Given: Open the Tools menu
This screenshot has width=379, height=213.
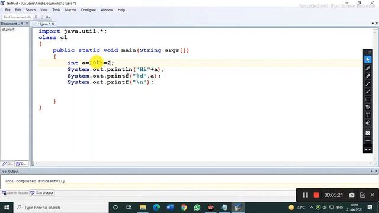Looking at the screenshot, I should (x=56, y=10).
